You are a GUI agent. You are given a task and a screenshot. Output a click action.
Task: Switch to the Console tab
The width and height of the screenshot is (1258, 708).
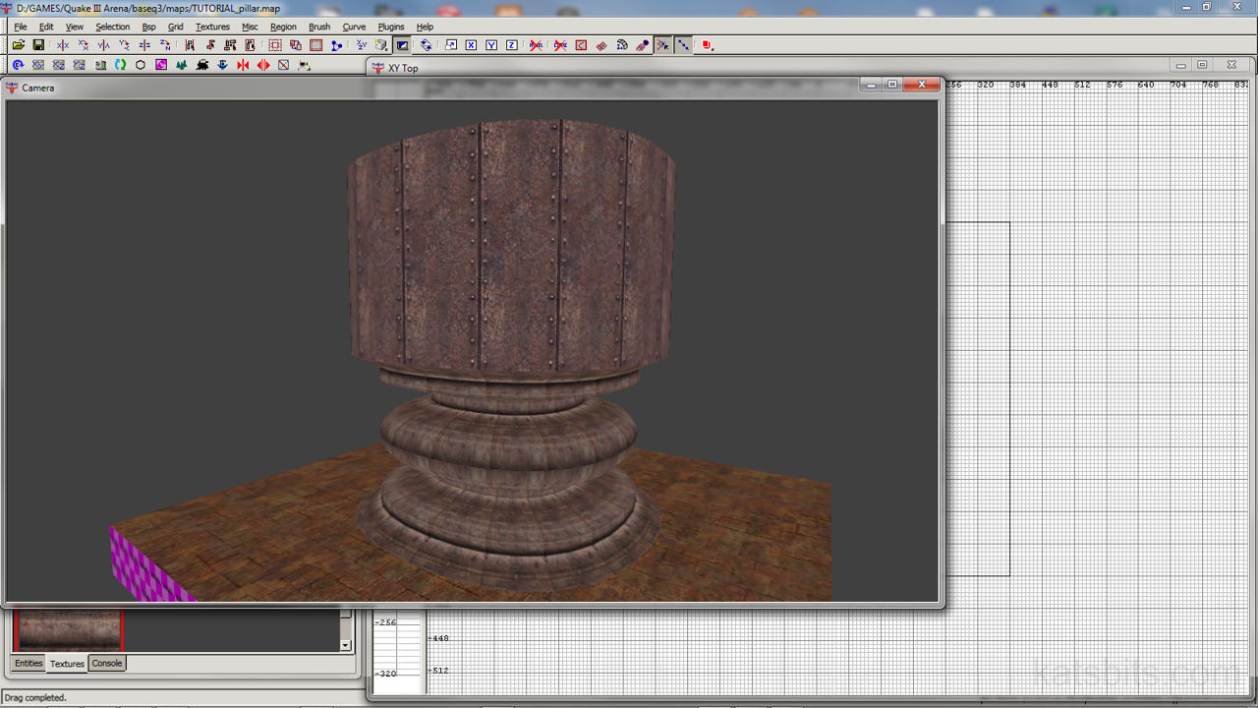click(x=107, y=664)
